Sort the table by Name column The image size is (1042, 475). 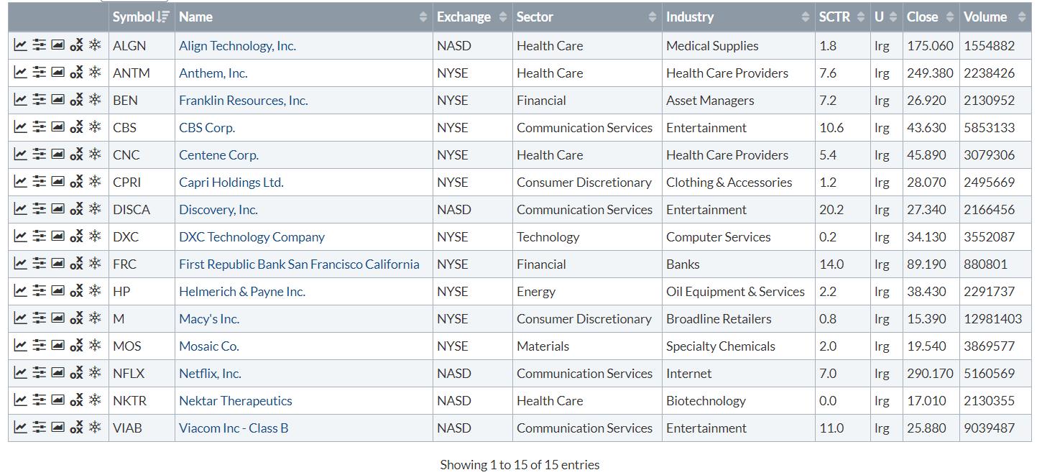tap(423, 17)
